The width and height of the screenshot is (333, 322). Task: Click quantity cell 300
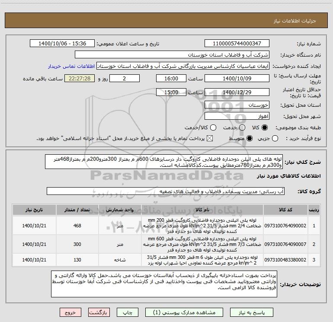click(x=77, y=244)
